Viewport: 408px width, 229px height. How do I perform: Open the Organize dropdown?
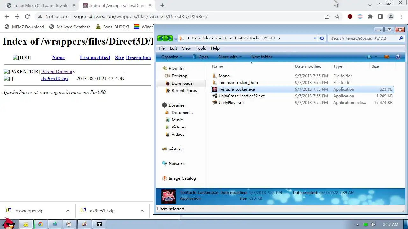(x=172, y=57)
